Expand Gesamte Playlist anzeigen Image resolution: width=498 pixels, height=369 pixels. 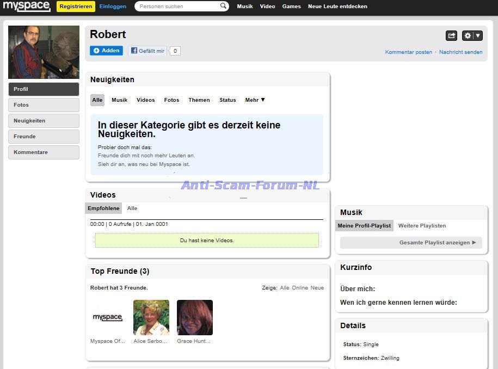[438, 243]
